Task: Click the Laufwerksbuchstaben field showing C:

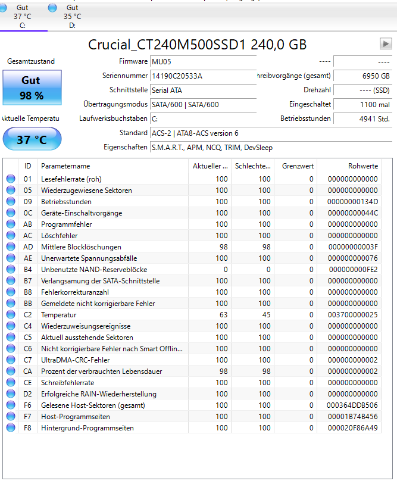Action: pos(203,119)
